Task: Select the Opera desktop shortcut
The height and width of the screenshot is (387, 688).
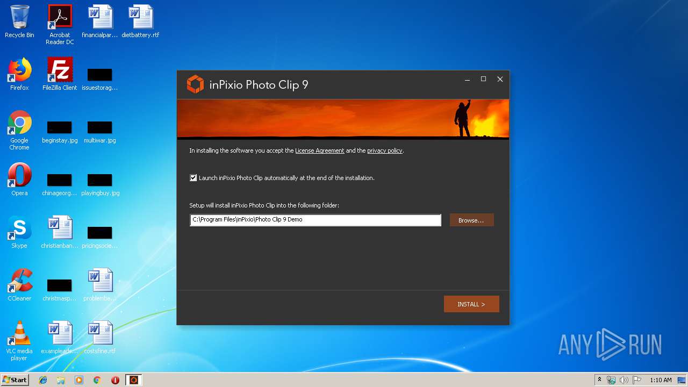Action: coord(19,180)
